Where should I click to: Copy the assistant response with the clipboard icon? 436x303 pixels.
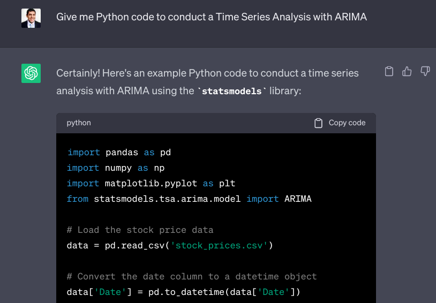(389, 71)
